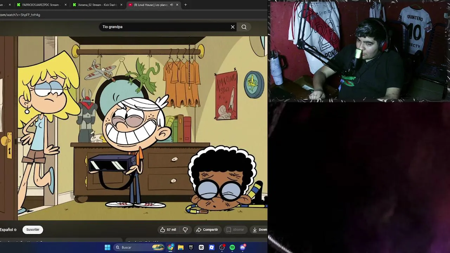Screen dimensions: 450x253
Task: Open Discord from the taskbar
Action: click(x=243, y=247)
